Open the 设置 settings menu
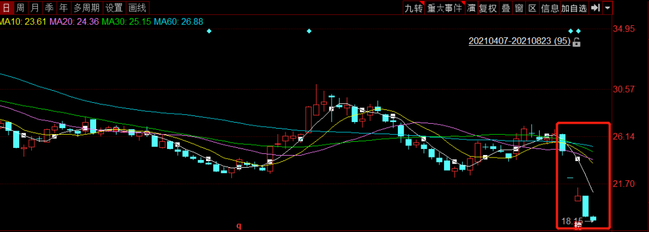 tap(114, 7)
